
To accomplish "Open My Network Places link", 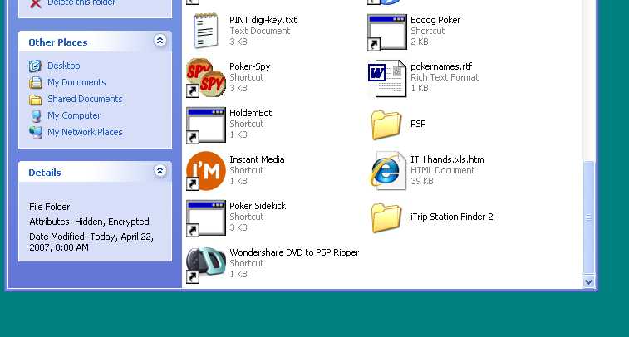I will (85, 132).
